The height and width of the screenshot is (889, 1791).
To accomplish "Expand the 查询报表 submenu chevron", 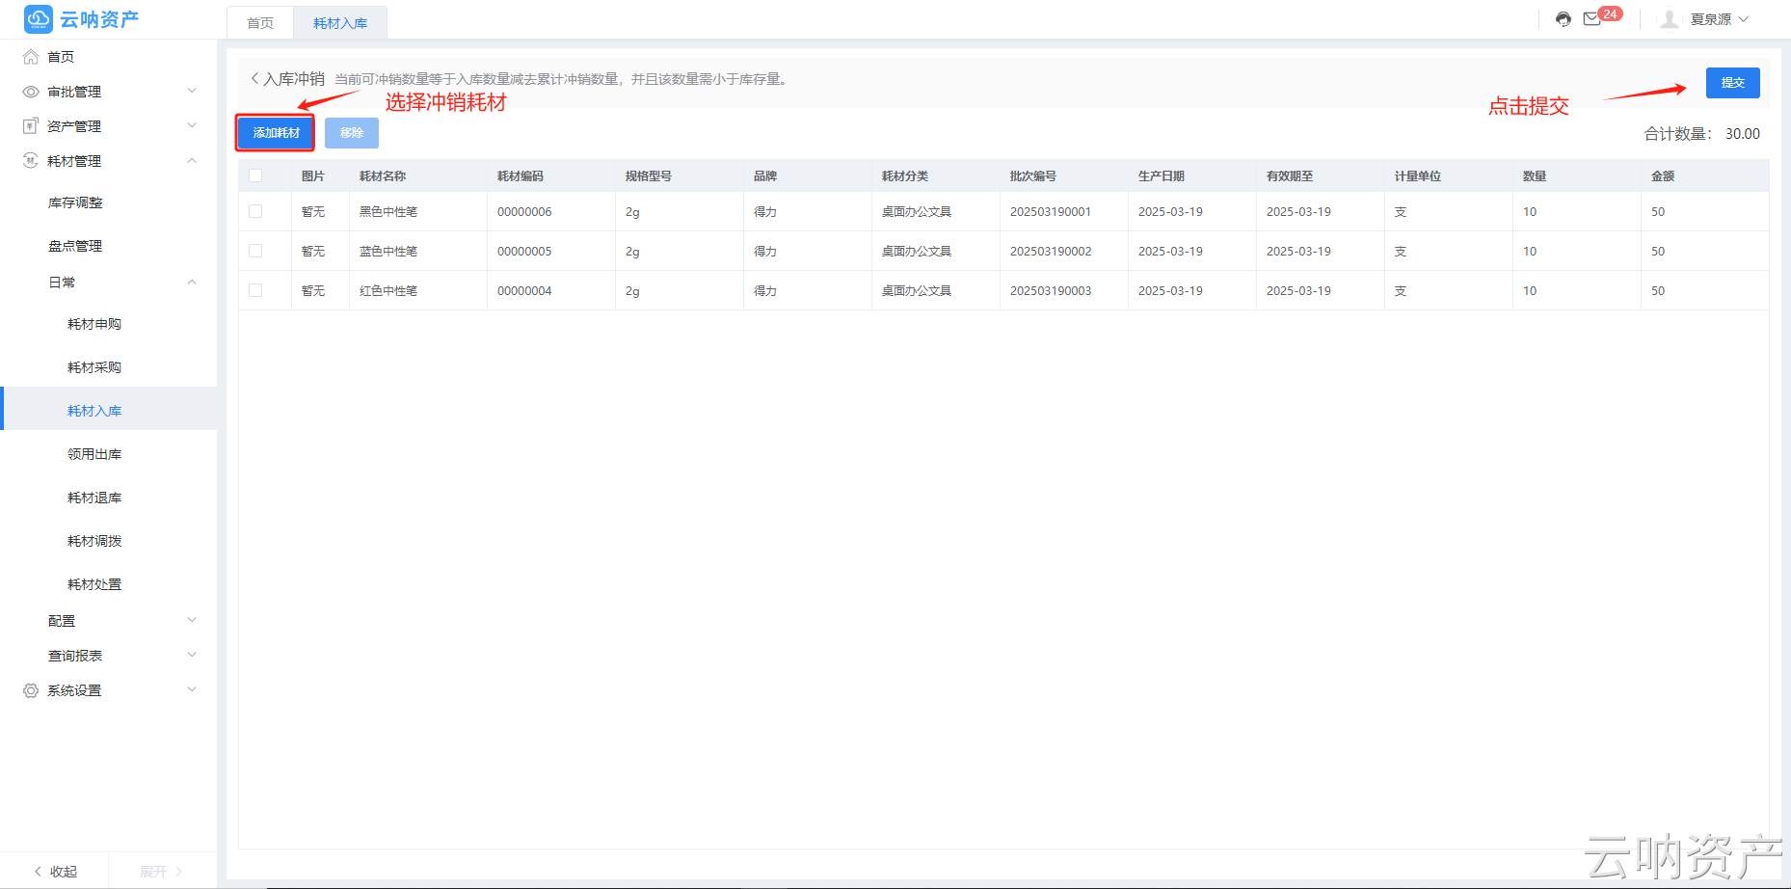I will click(192, 655).
